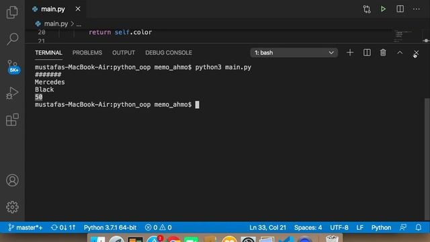Screen dimensions: 430x242
Task: Change indentation via Spaces: 4
Action: (x=308, y=227)
